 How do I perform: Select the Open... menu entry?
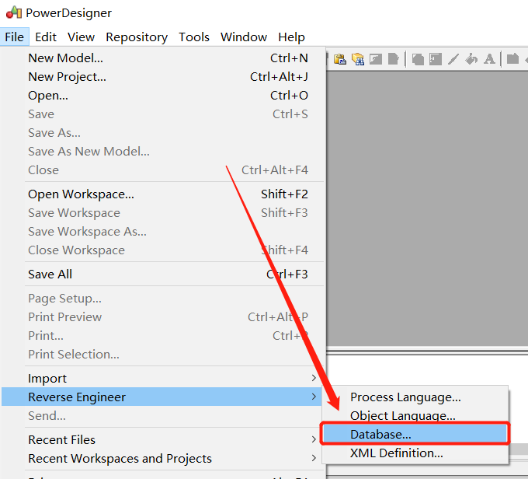(163, 96)
